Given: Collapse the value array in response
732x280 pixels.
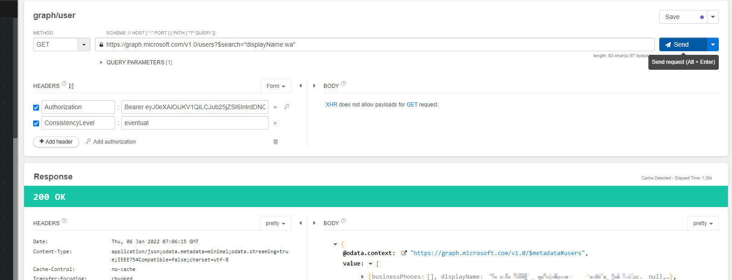Looking at the screenshot, I should 370,264.
